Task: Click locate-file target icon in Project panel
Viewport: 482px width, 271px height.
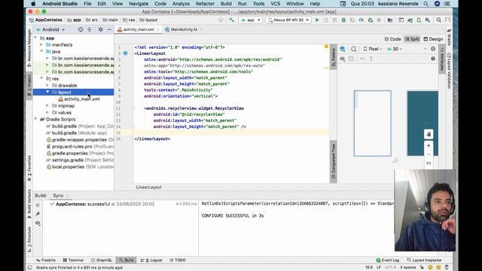Action: click(81, 29)
